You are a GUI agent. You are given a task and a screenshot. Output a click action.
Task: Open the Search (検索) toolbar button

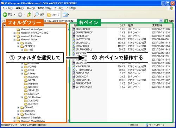(x=39, y=15)
